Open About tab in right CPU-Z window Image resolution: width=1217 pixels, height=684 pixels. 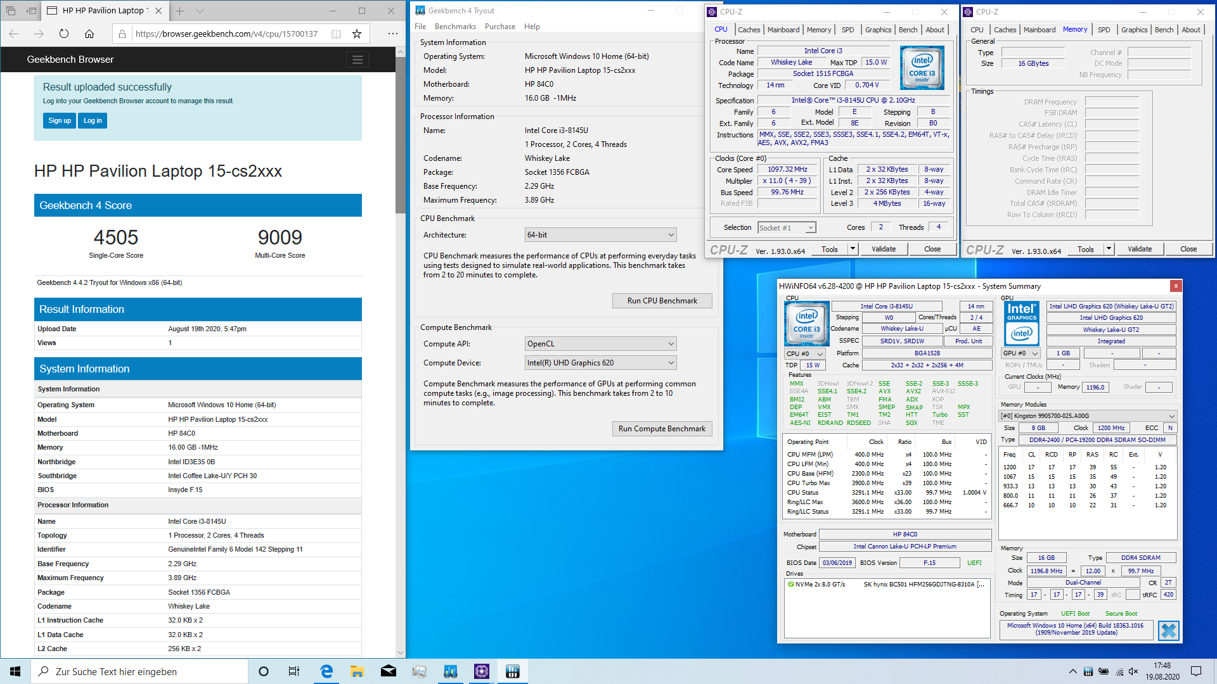click(x=1190, y=30)
